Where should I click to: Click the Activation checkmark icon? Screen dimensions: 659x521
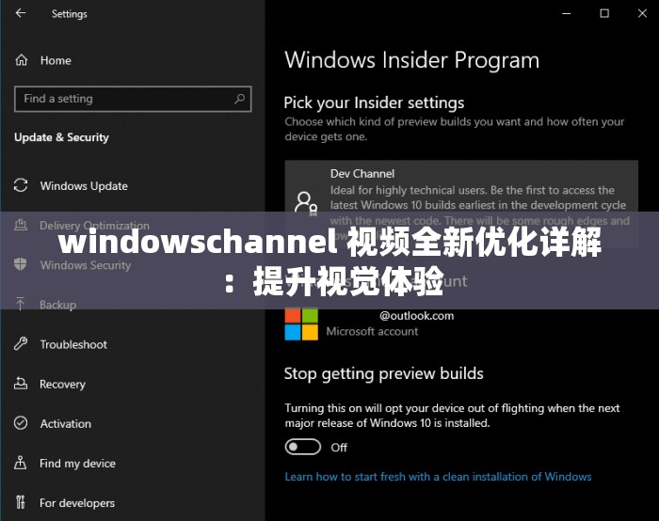click(x=21, y=423)
